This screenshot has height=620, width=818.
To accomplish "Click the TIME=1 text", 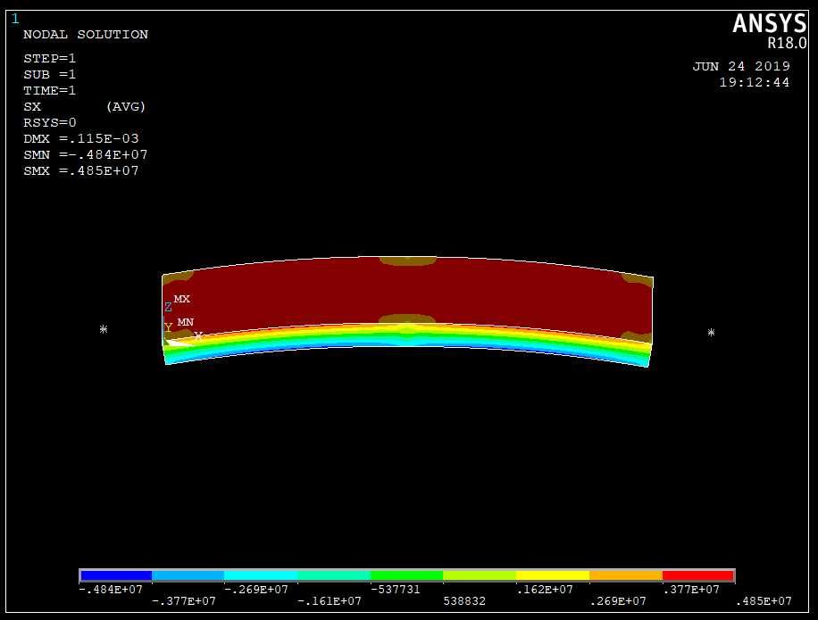I will 49,91.
